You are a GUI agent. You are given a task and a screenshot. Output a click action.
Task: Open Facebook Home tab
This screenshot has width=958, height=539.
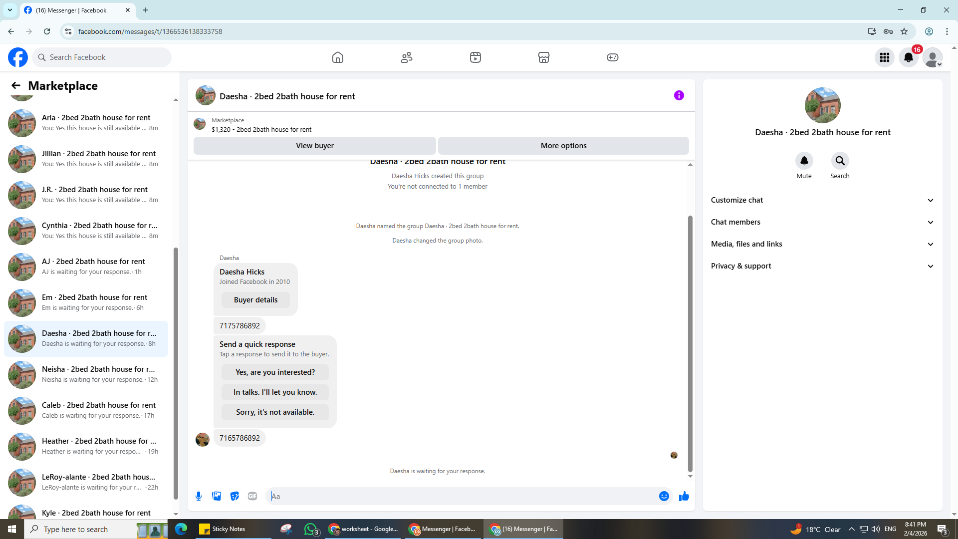click(x=338, y=57)
